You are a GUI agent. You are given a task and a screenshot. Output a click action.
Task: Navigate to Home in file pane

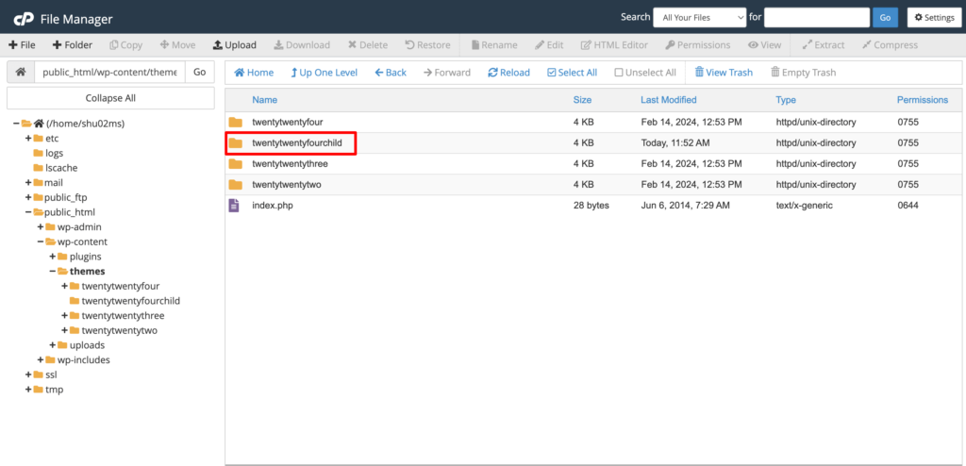[x=254, y=72]
